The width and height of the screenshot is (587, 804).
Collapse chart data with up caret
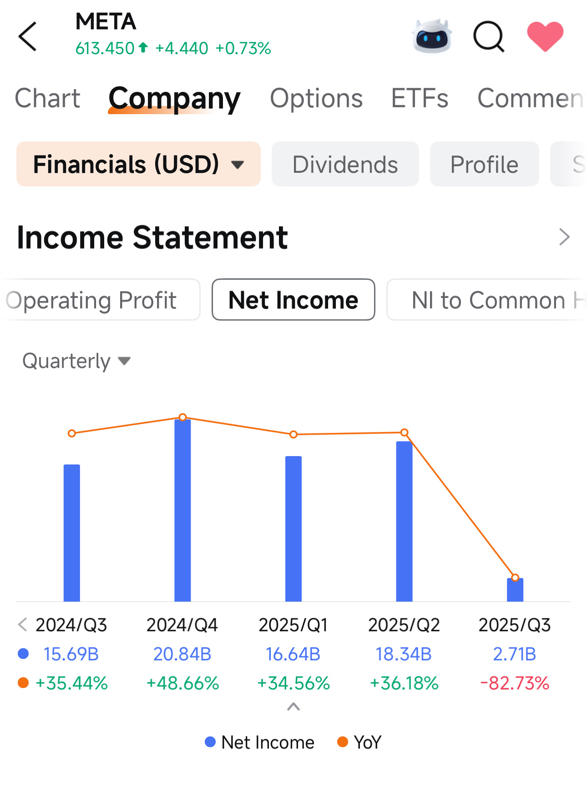tap(293, 707)
